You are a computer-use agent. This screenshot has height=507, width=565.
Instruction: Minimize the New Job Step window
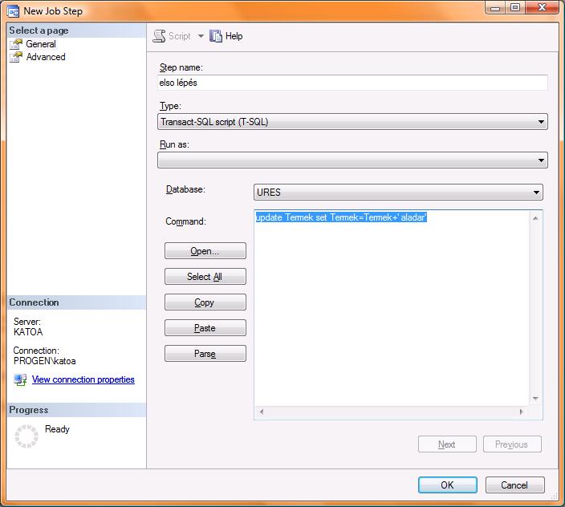pos(495,7)
